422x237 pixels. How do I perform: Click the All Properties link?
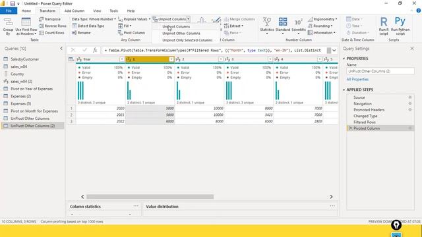tap(357, 79)
